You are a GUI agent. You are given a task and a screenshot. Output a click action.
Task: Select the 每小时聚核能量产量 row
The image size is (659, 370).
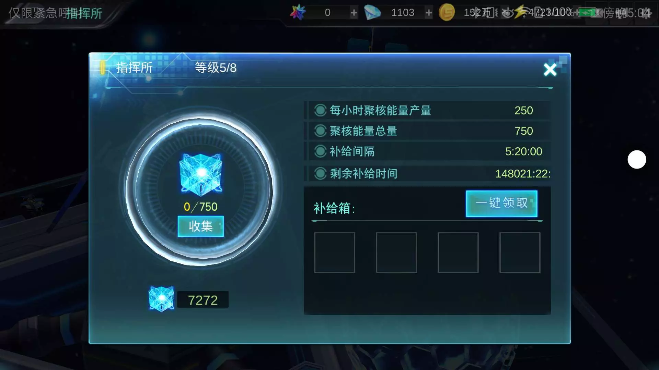coord(427,110)
